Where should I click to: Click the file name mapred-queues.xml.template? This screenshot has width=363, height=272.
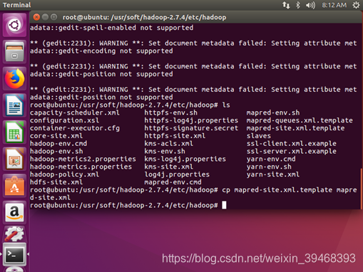[x=300, y=120]
